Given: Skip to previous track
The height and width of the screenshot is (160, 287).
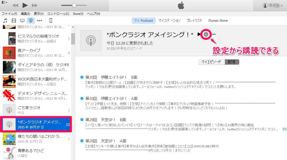Looking at the screenshot, I should pos(15,6).
